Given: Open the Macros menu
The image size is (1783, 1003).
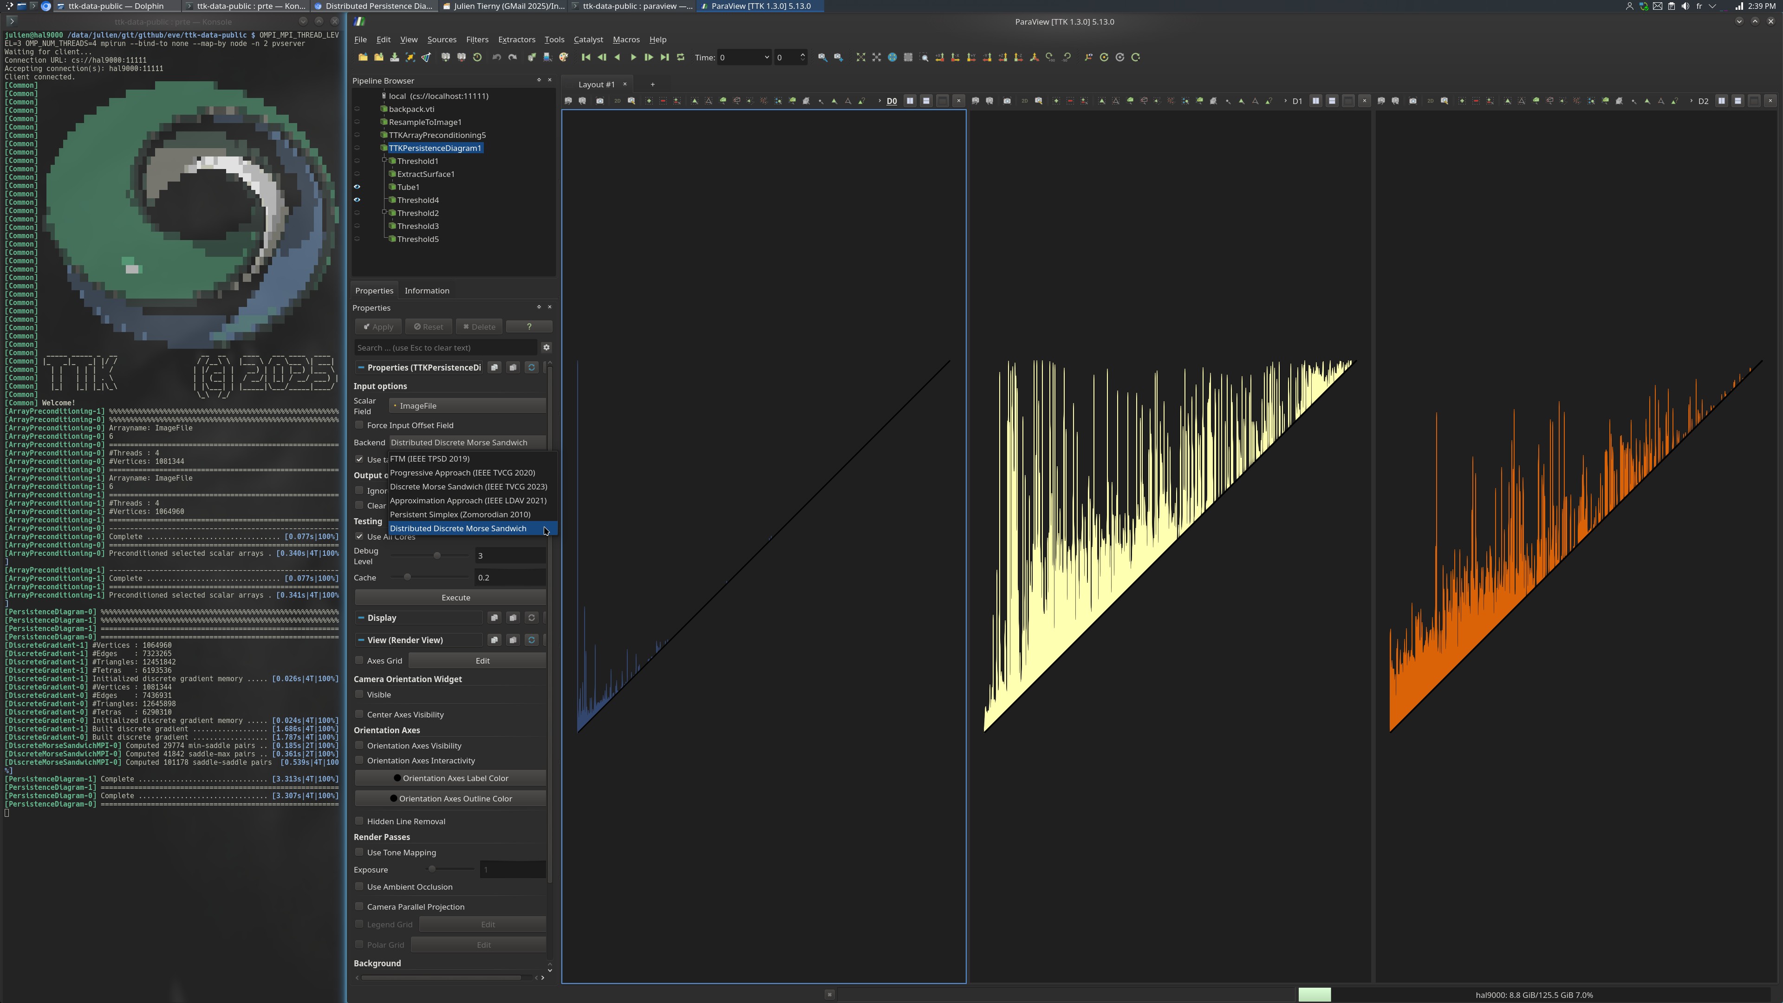Looking at the screenshot, I should pos(626,39).
